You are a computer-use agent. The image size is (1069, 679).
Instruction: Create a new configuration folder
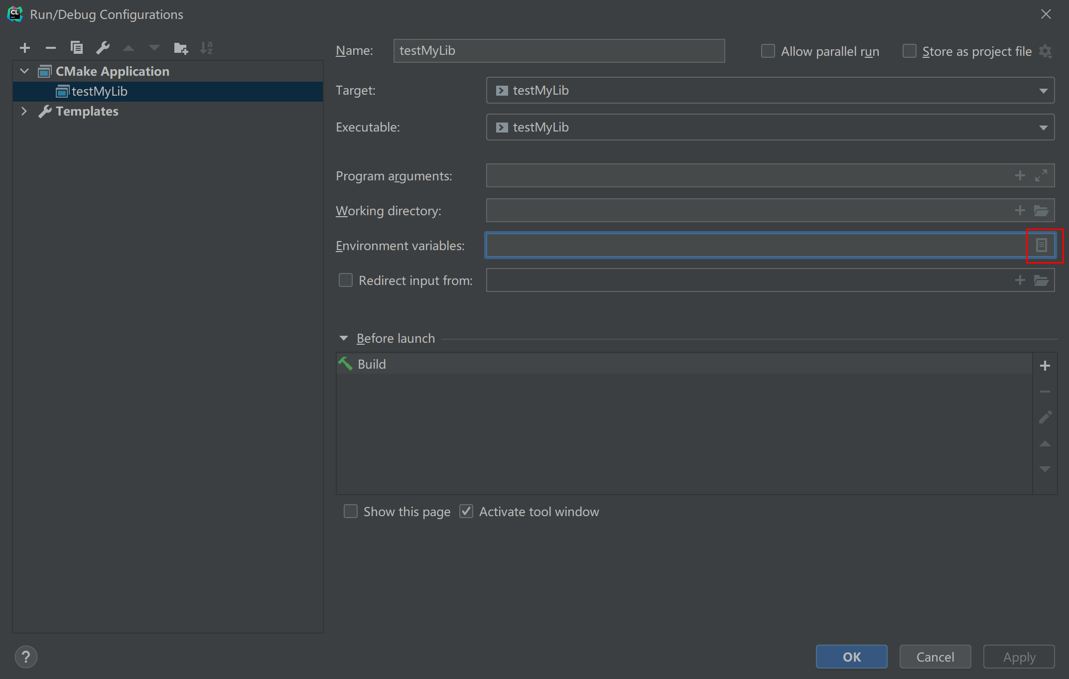point(180,48)
